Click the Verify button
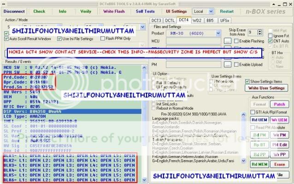The image size is (294, 184). pyautogui.click(x=86, y=11)
